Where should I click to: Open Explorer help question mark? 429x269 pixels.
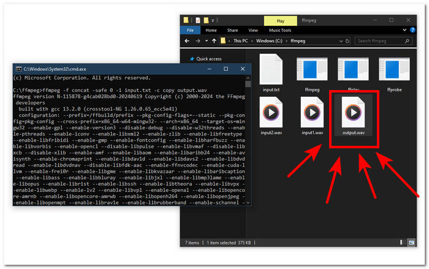(412, 30)
